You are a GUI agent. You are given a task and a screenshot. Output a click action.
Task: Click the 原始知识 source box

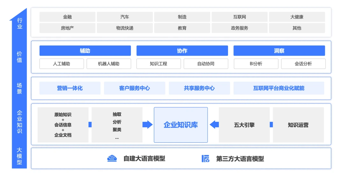point(63,125)
